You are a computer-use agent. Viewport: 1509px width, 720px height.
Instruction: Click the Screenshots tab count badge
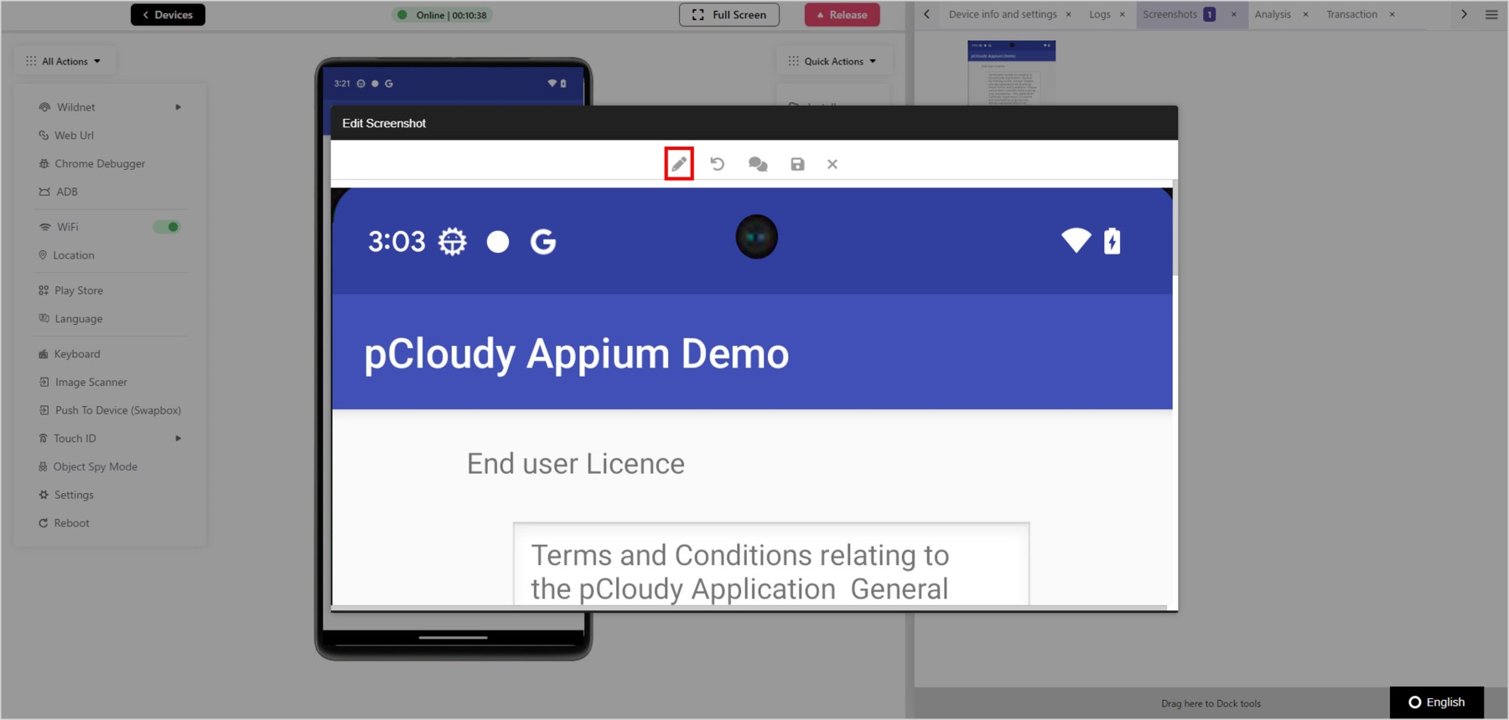[1209, 14]
